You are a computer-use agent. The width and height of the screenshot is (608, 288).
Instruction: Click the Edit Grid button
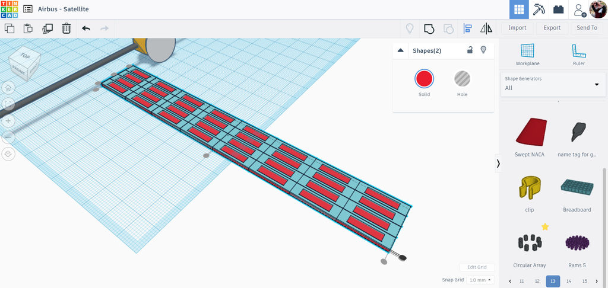[x=477, y=267]
